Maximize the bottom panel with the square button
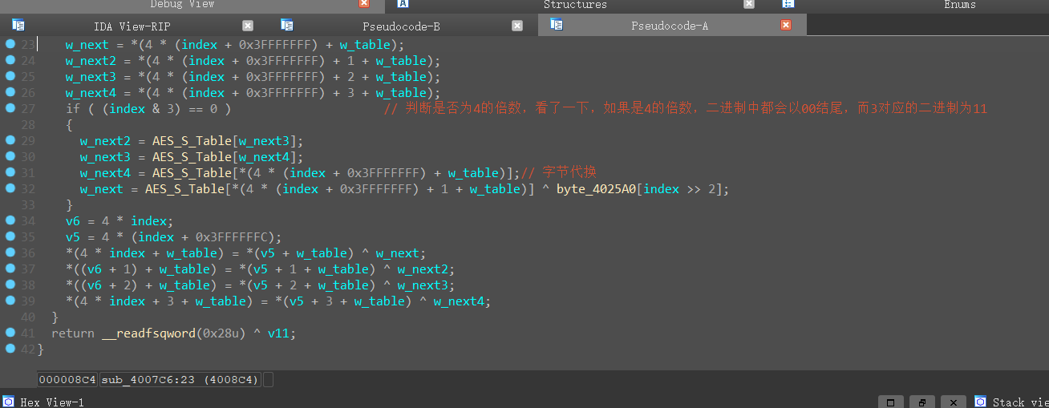The height and width of the screenshot is (408, 1049). coord(891,402)
